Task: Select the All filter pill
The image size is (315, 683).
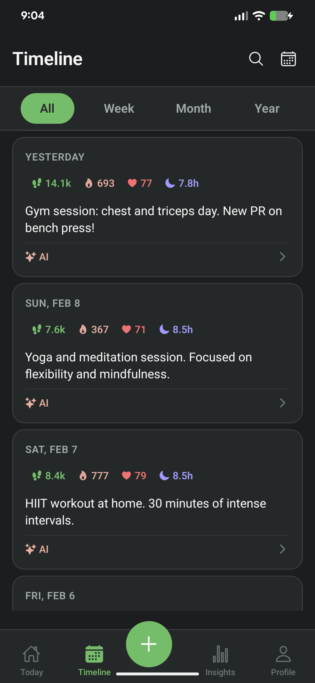Action: pos(48,108)
